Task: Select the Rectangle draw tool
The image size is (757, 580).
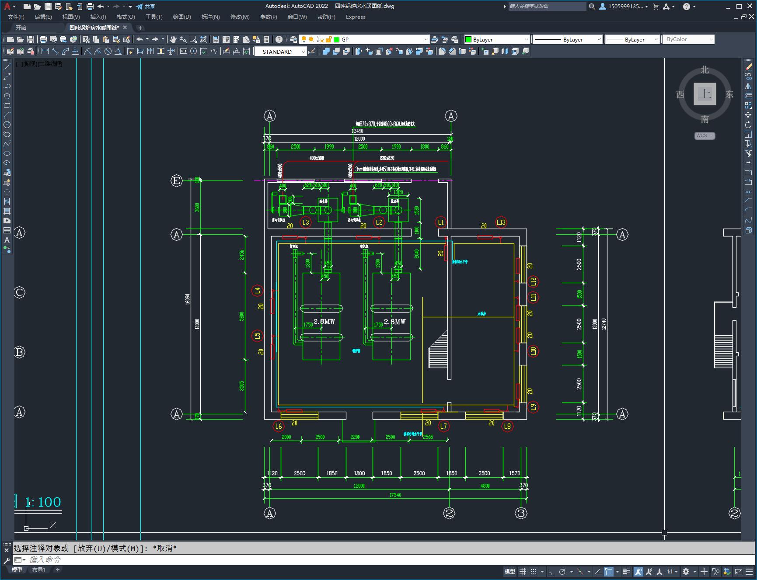Action: point(7,105)
